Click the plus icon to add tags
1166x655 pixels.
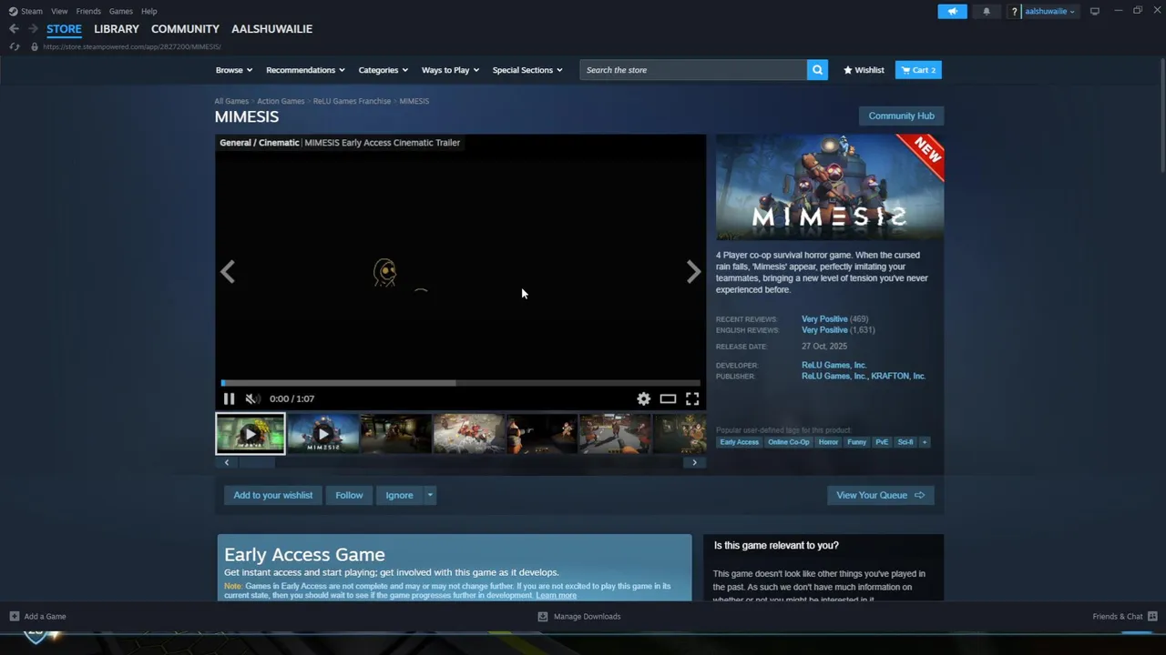(x=924, y=442)
